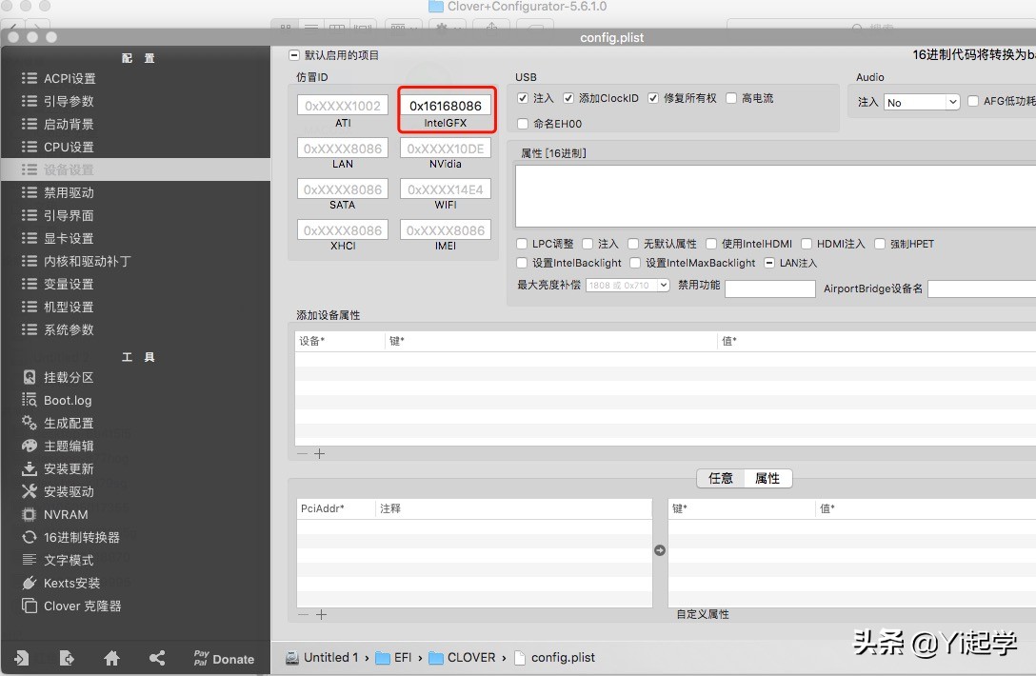
Task: Click the share icon in bottom bar
Action: (157, 658)
